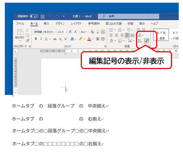This screenshot has width=183, height=154.
Task: Select the 標準 style thumbnail
Action: tap(161, 35)
